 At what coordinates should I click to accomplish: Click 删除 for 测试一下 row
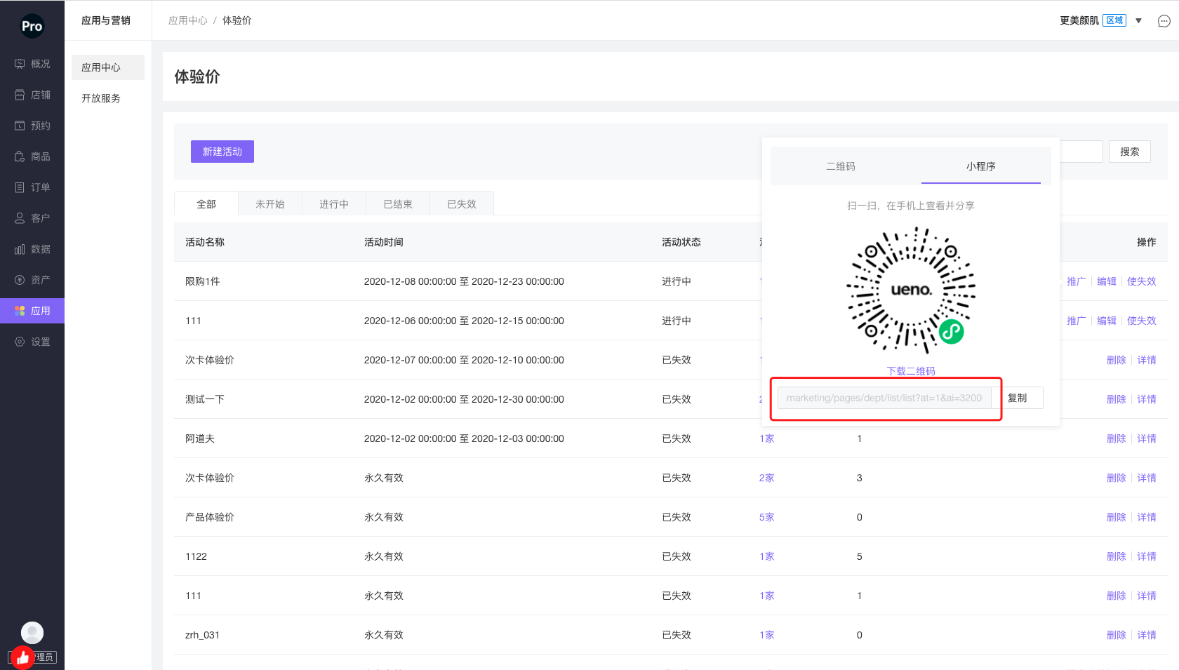(1117, 399)
